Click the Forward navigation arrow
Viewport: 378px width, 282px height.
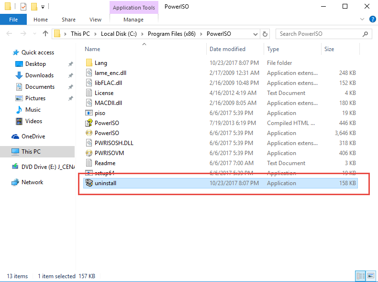pos(23,33)
